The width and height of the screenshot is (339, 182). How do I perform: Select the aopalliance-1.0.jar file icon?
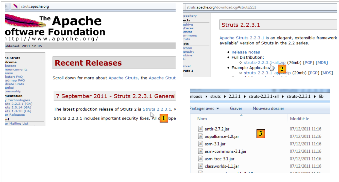click(x=201, y=136)
